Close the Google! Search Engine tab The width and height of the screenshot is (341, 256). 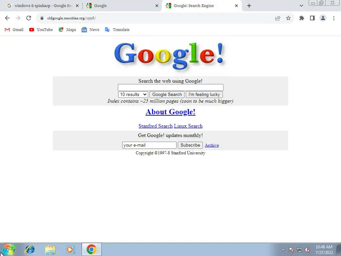point(236,6)
